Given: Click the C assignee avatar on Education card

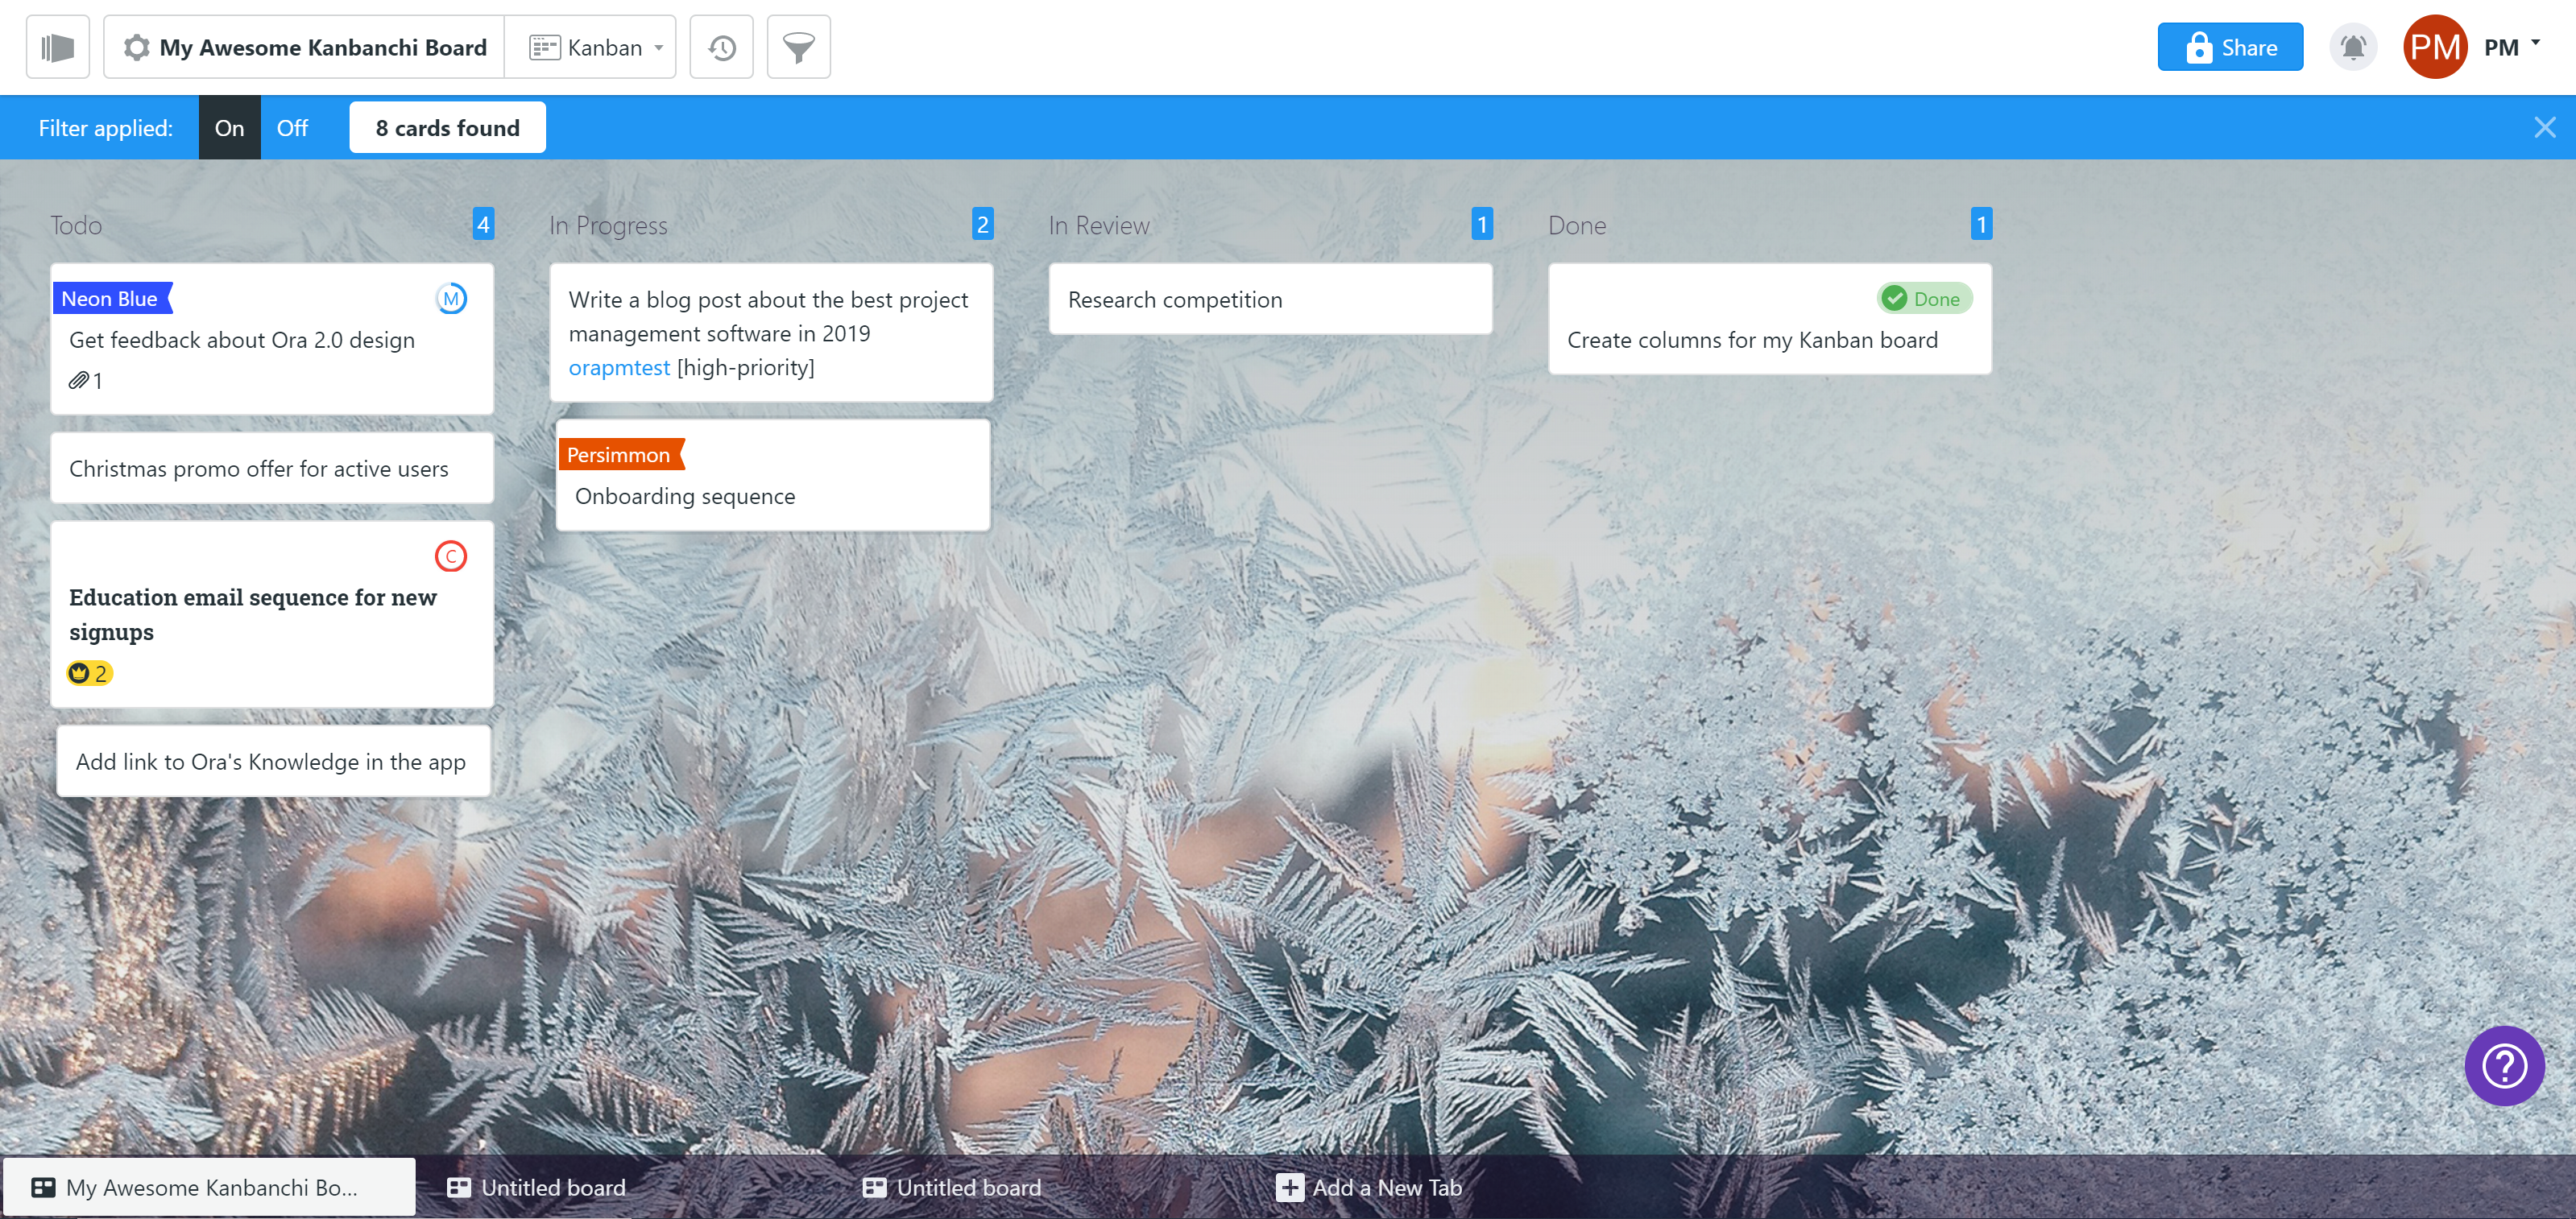Looking at the screenshot, I should point(451,556).
